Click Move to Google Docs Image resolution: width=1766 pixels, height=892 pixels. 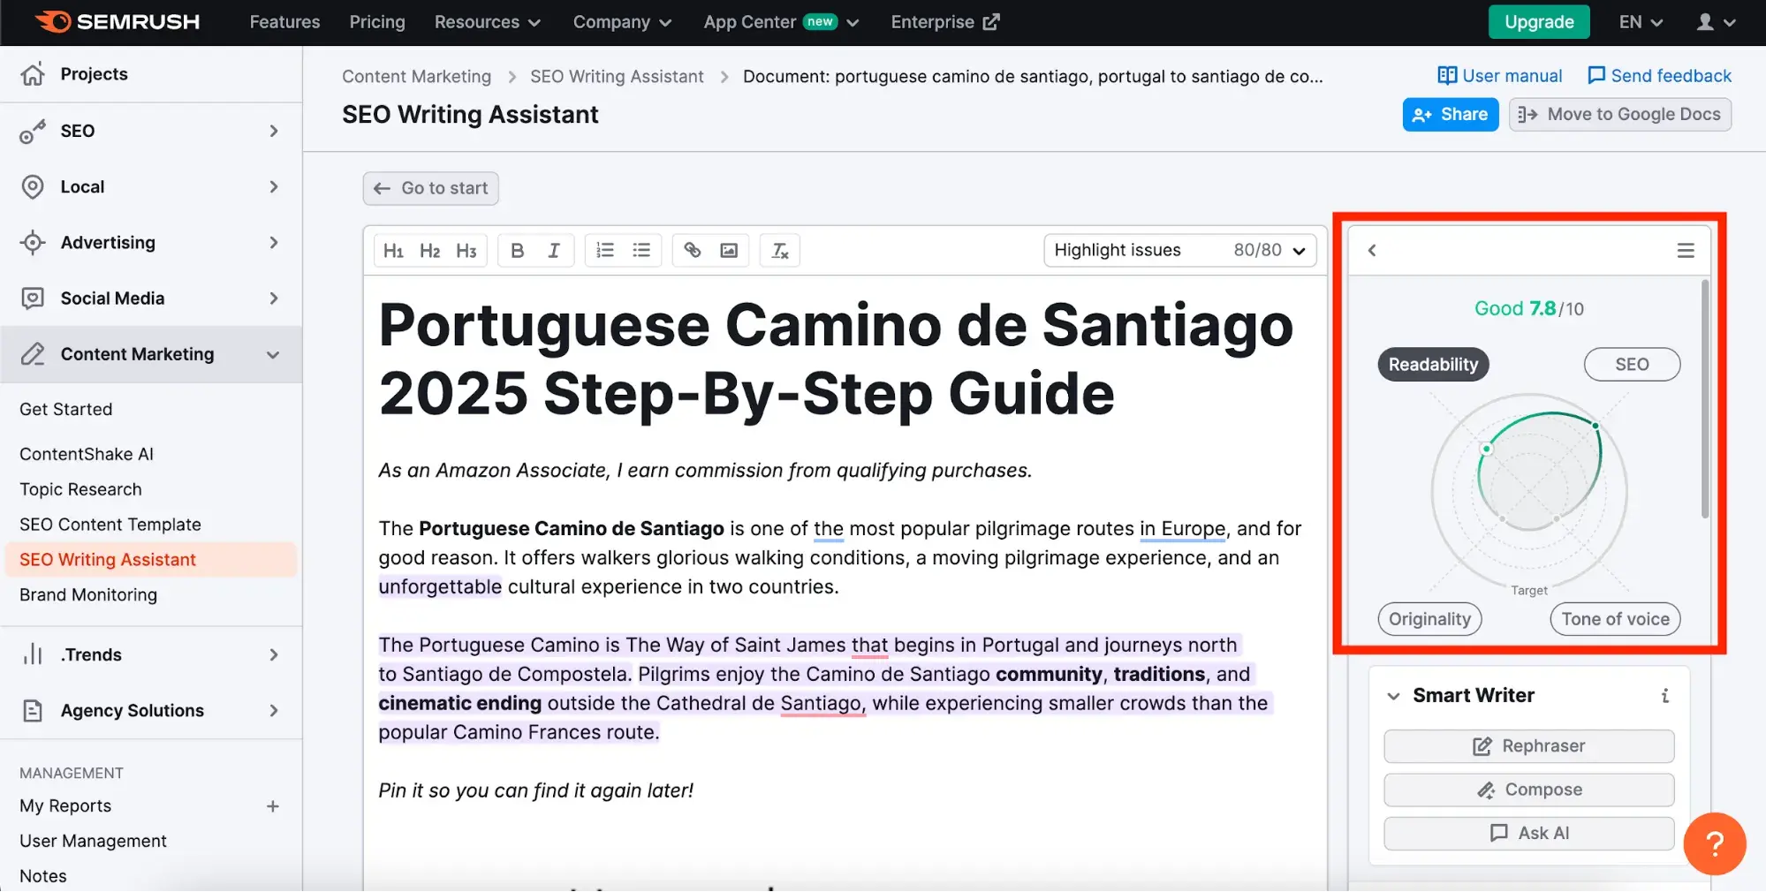[x=1619, y=115]
